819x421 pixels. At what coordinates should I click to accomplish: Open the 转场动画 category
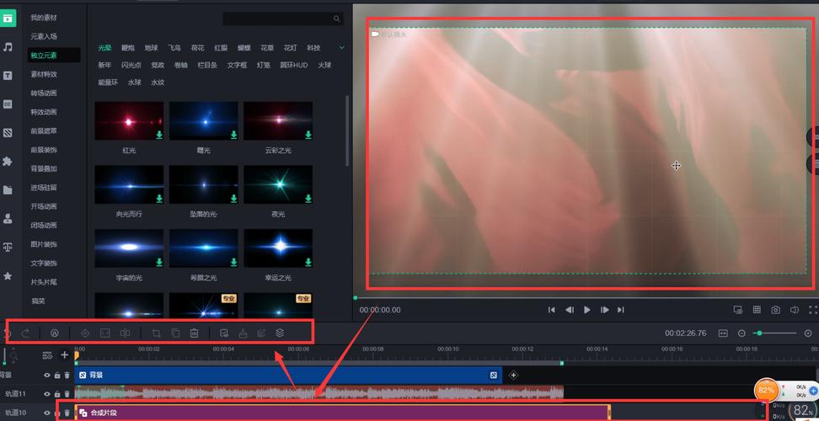click(x=44, y=93)
